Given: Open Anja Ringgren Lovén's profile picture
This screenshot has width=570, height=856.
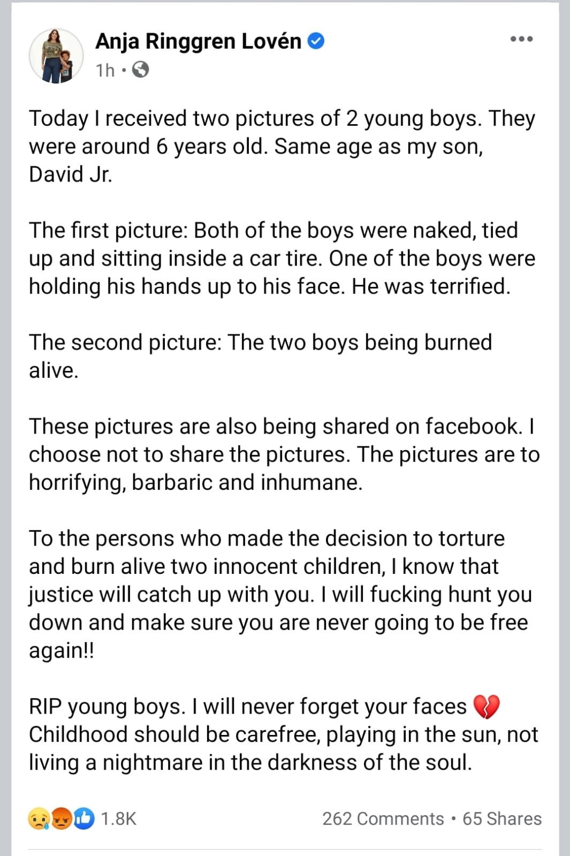Looking at the screenshot, I should [56, 56].
